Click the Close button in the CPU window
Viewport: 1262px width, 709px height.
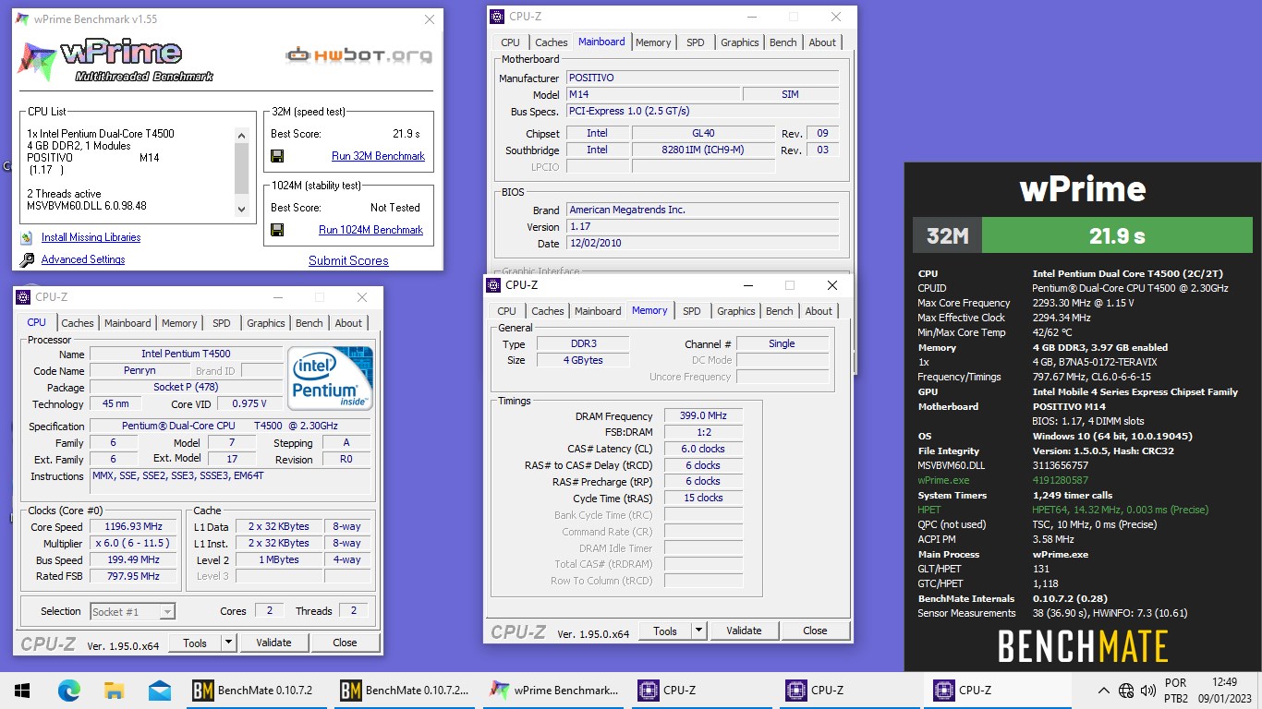click(x=345, y=643)
